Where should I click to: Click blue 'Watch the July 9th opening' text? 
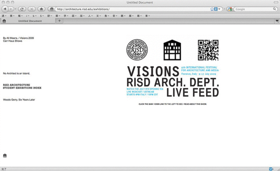pos(145,91)
